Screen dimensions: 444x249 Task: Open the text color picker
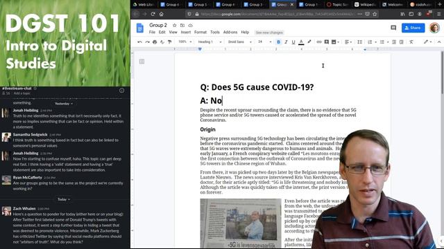[301, 41]
